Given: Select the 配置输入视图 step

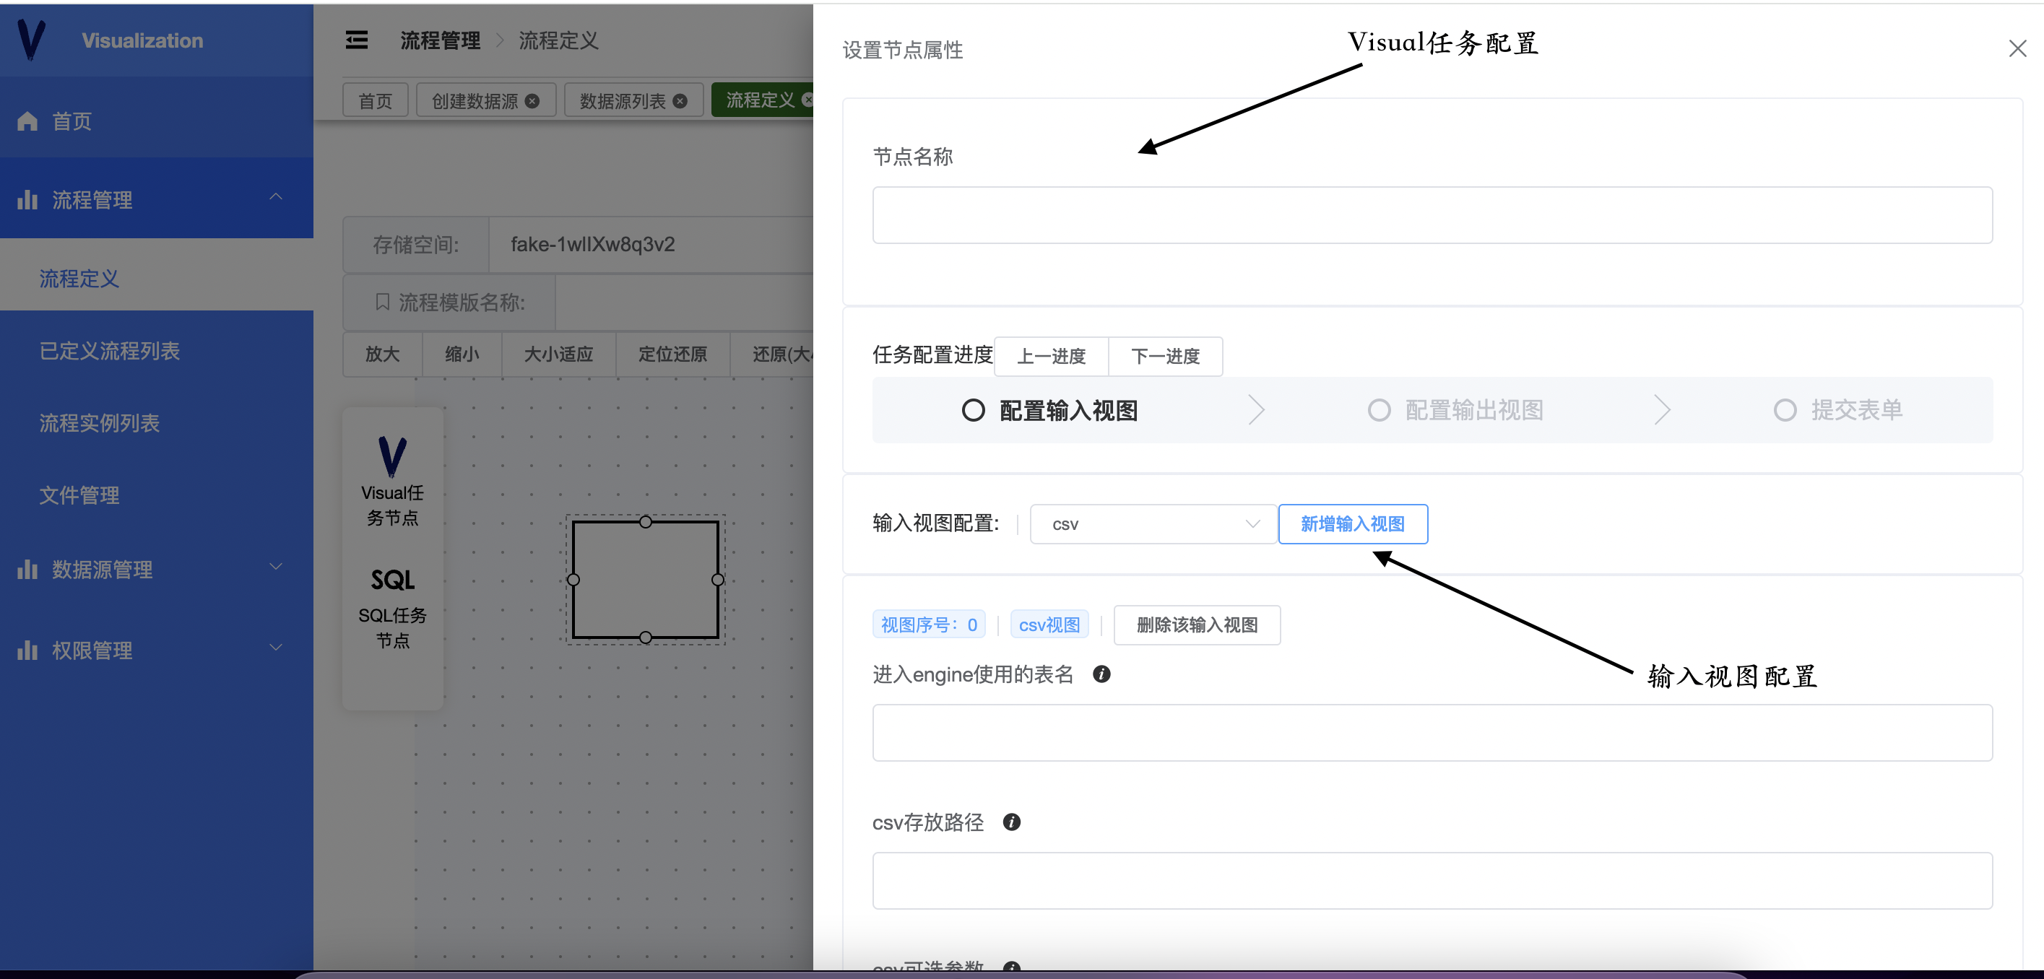Looking at the screenshot, I should pyautogui.click(x=1049, y=411).
